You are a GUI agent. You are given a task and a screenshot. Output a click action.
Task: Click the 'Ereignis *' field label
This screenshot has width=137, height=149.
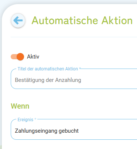tap(27, 120)
